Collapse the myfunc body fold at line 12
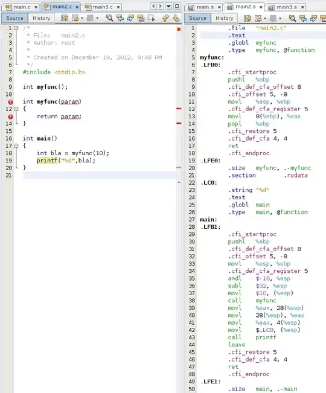 tap(16, 109)
